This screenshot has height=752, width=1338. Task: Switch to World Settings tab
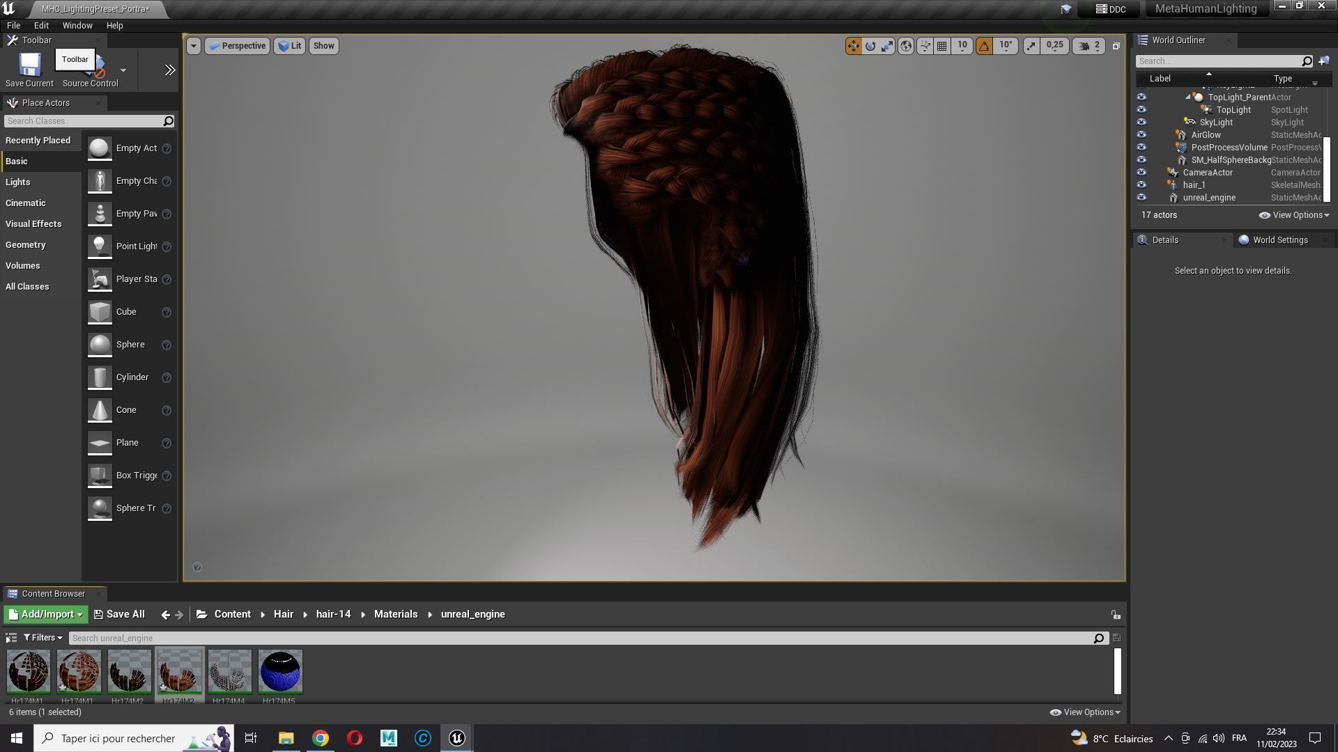point(1280,240)
